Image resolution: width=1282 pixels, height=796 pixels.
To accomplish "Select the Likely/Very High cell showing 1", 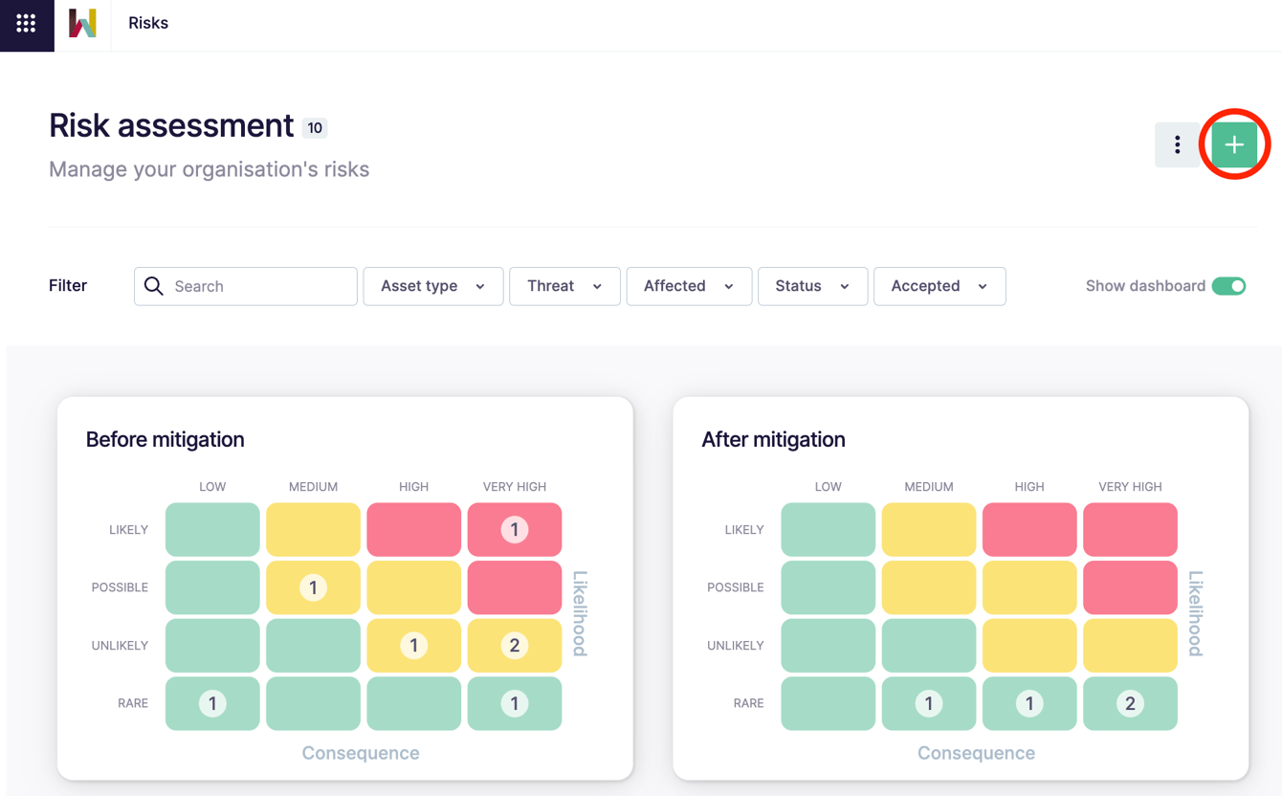I will tap(515, 529).
